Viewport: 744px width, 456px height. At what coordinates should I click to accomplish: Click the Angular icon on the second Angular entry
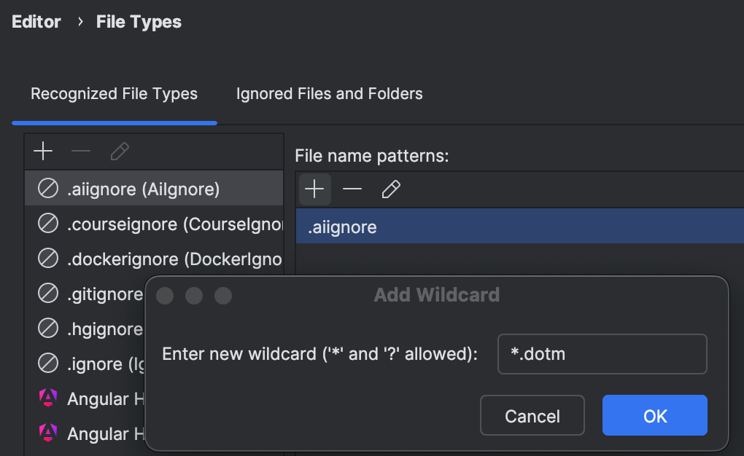tap(47, 433)
